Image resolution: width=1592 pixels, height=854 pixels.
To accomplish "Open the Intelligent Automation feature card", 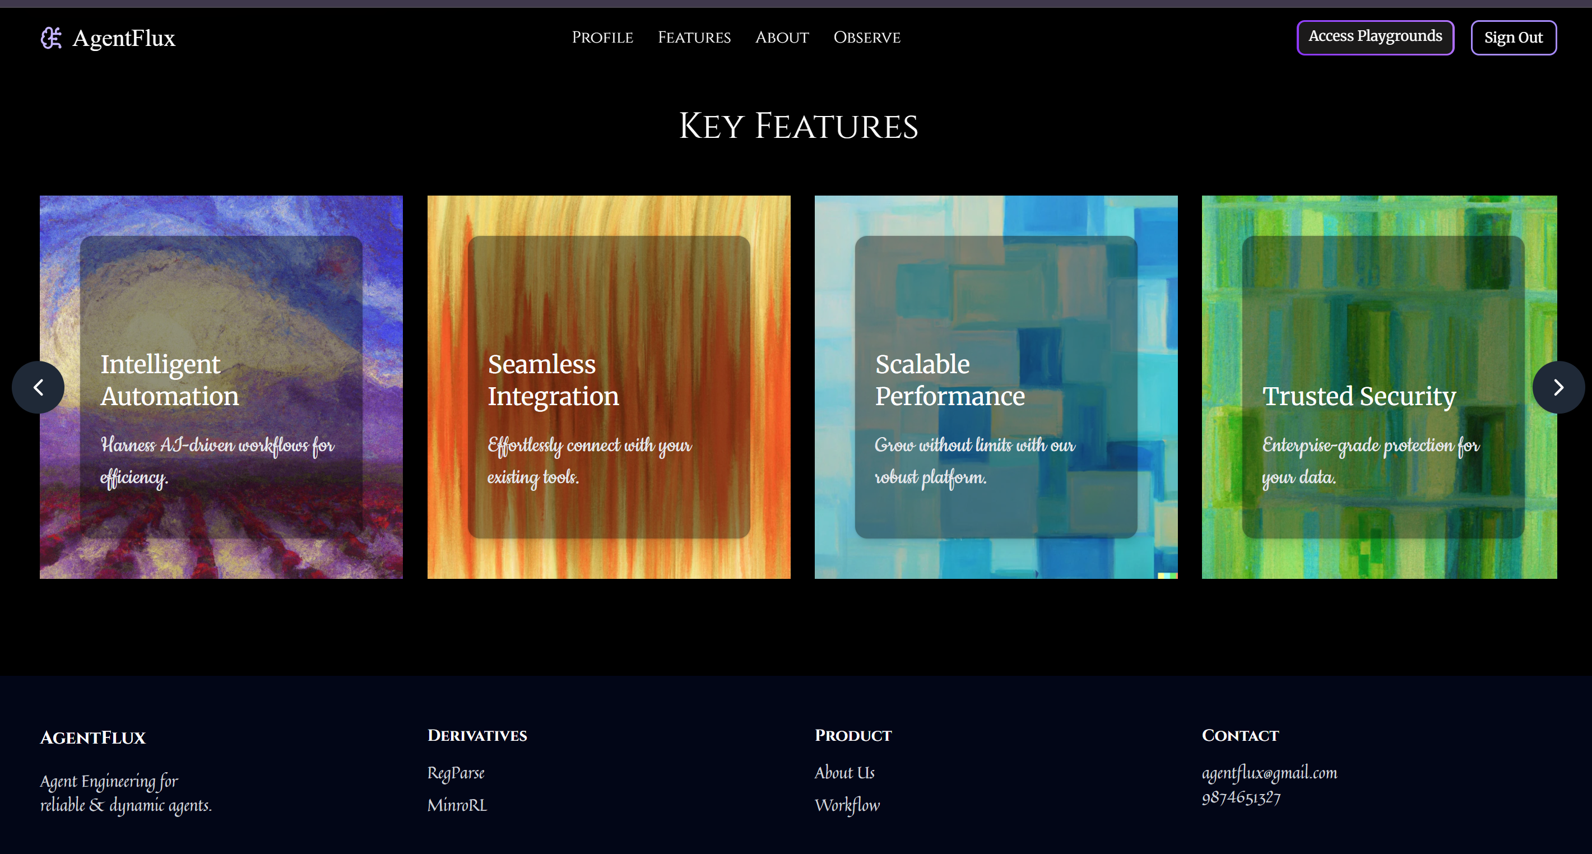I will pos(221,387).
